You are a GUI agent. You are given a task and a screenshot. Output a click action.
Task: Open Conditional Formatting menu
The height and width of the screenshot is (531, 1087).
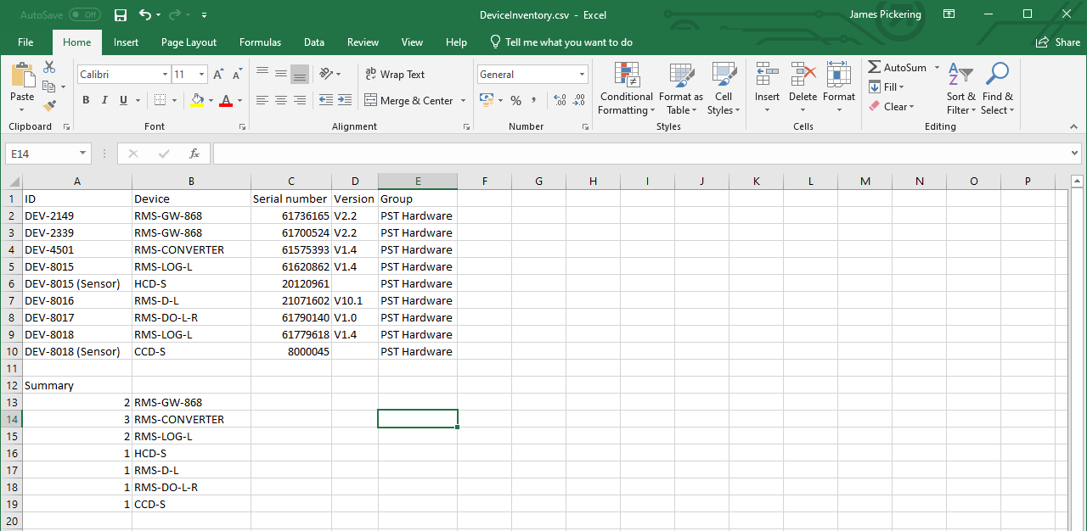pos(627,88)
